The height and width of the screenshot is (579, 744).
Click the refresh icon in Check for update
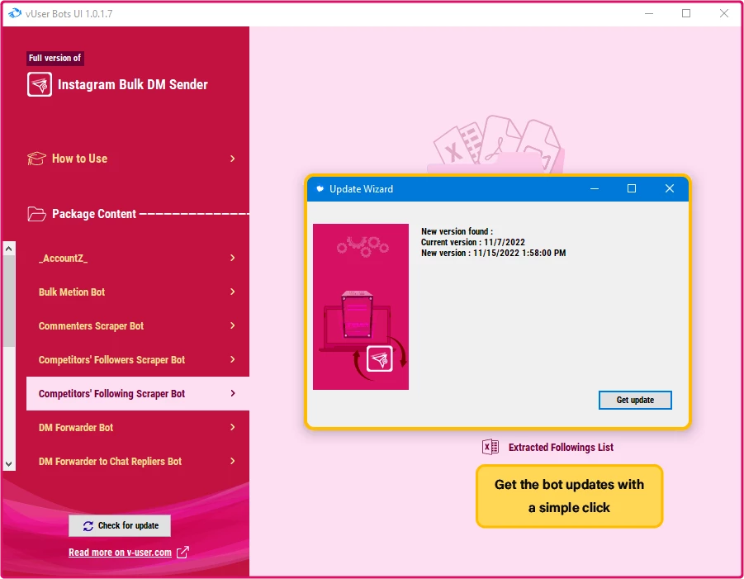tap(88, 526)
